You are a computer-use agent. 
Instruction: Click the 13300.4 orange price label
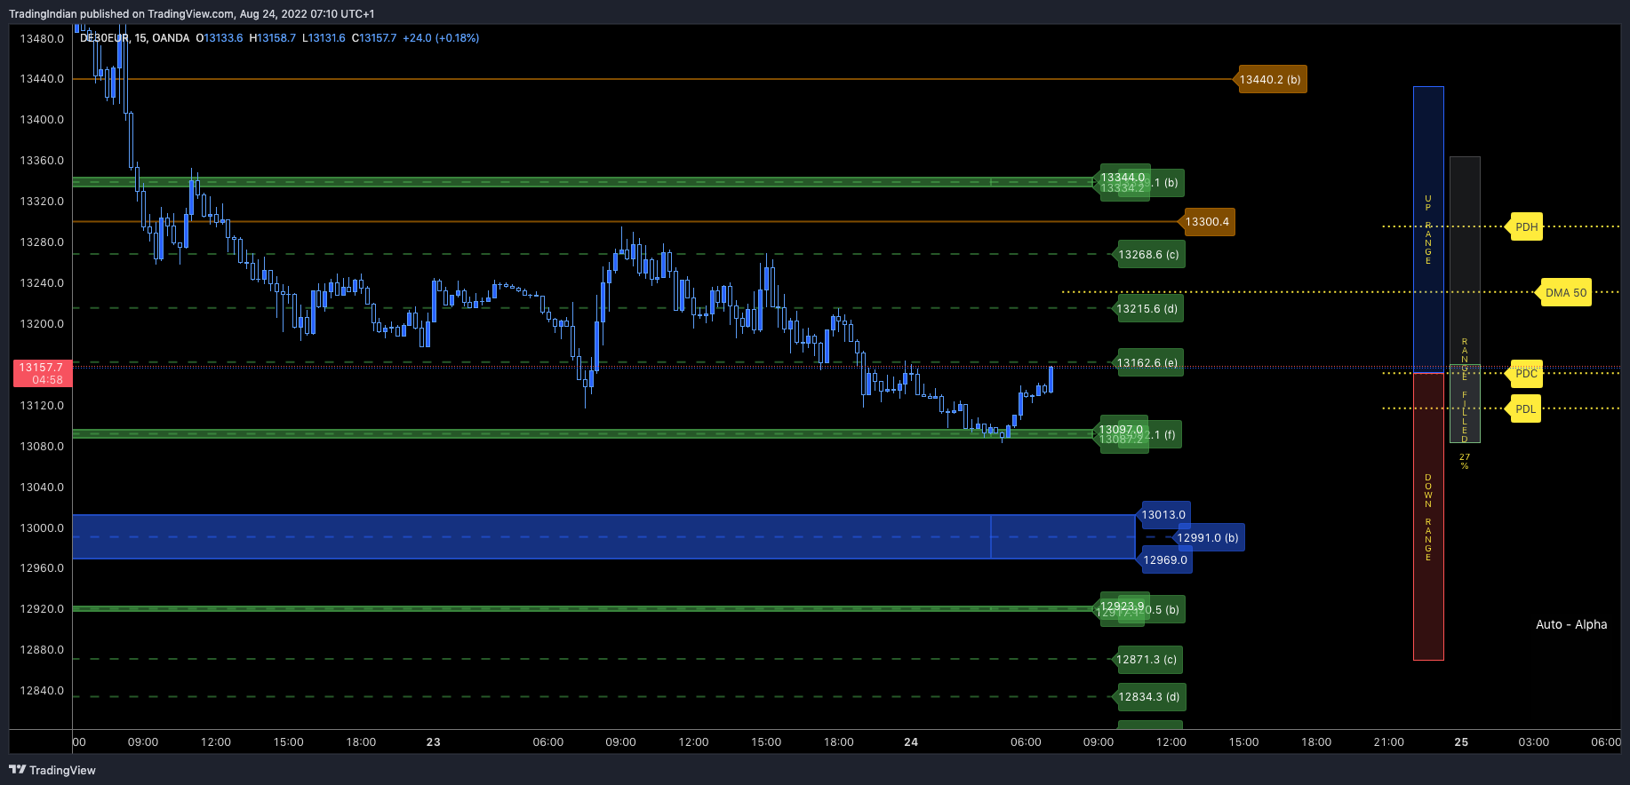pos(1208,222)
